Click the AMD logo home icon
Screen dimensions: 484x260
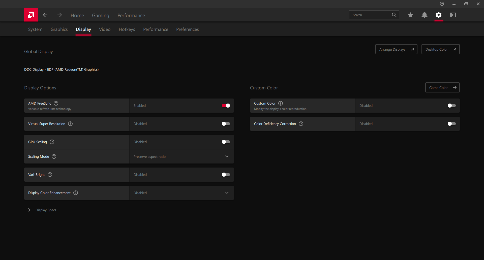click(31, 15)
